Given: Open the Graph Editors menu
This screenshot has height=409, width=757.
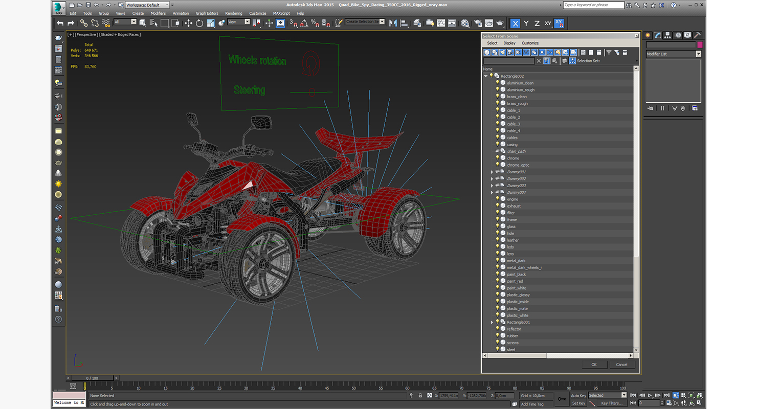Looking at the screenshot, I should 207,13.
